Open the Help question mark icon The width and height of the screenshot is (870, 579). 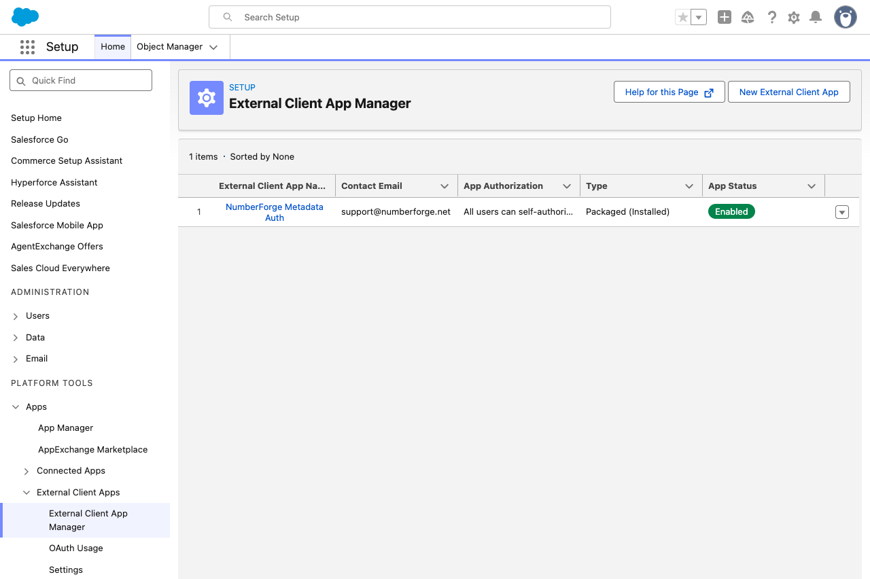tap(771, 17)
